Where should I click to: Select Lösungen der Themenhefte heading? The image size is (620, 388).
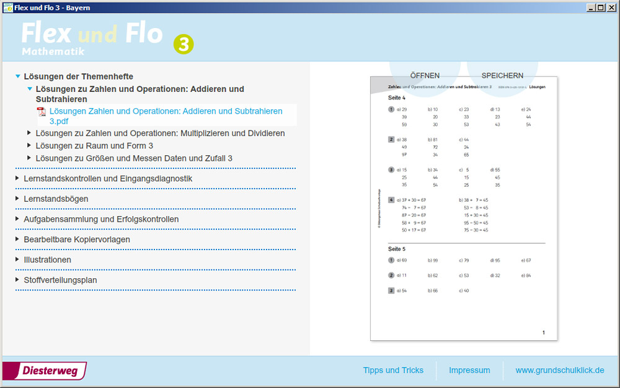[78, 76]
